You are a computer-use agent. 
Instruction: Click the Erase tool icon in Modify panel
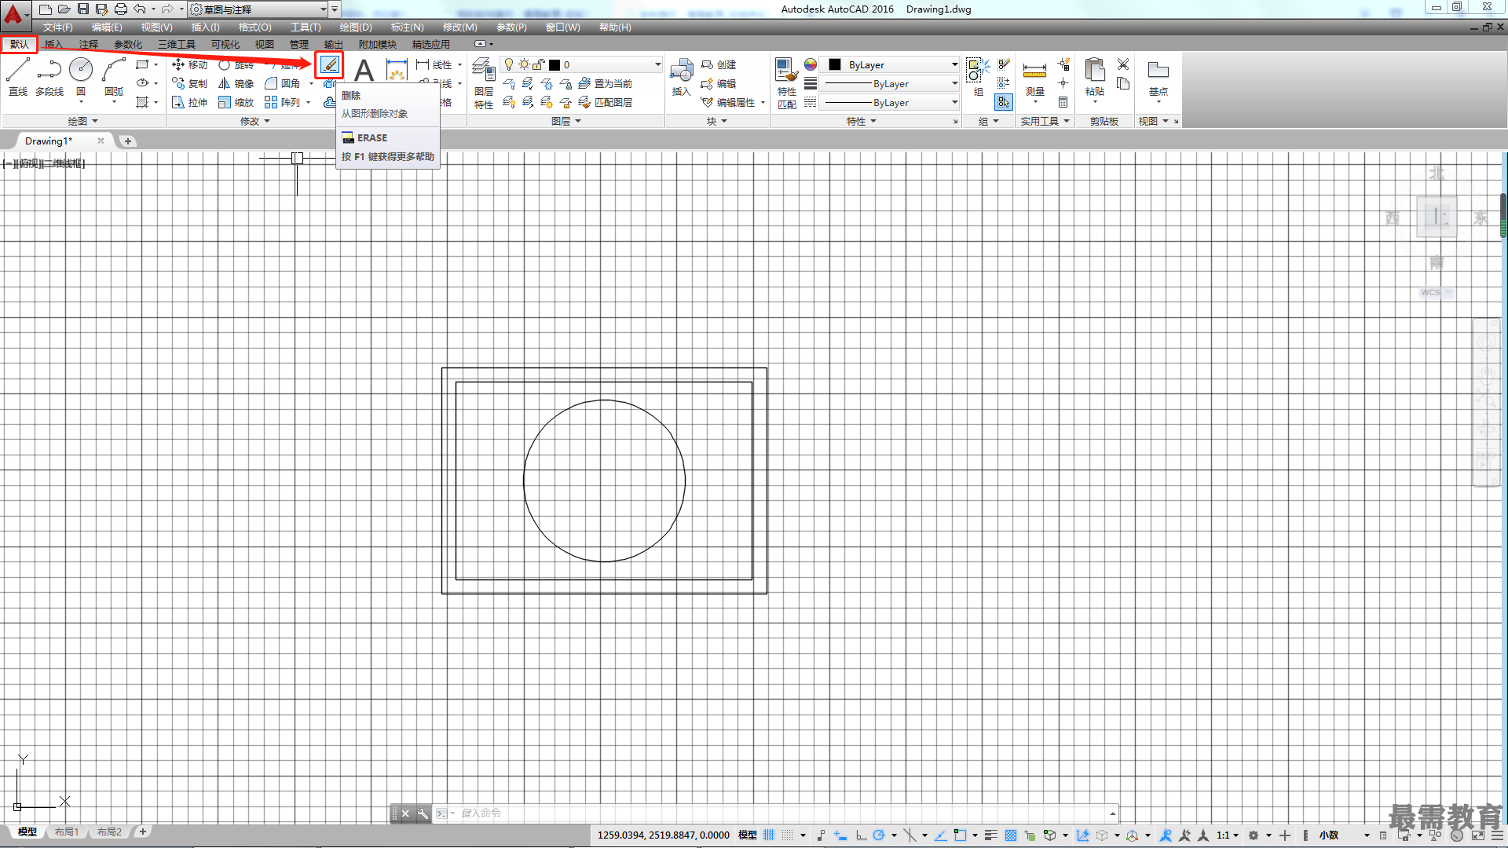(x=330, y=64)
